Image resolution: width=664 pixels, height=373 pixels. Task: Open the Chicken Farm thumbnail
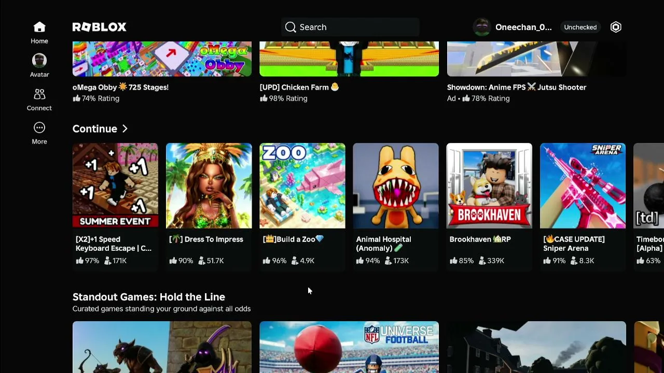pyautogui.click(x=349, y=59)
